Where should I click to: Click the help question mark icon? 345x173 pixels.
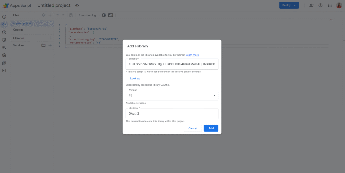(x=320, y=5)
